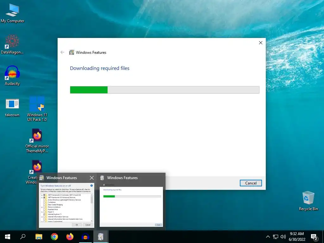Open the clock showing 9:32 AM

(x=297, y=237)
